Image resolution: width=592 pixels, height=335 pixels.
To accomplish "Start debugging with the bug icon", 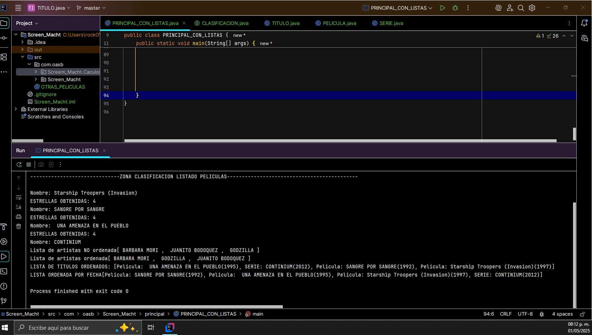I will 455,8.
